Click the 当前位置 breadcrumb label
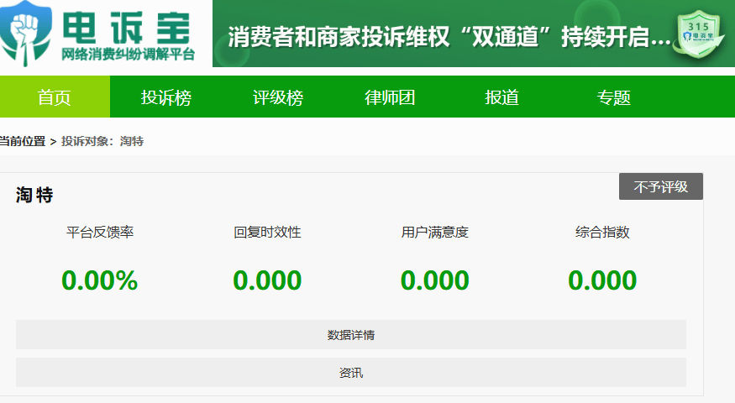The image size is (735, 403). coord(23,141)
